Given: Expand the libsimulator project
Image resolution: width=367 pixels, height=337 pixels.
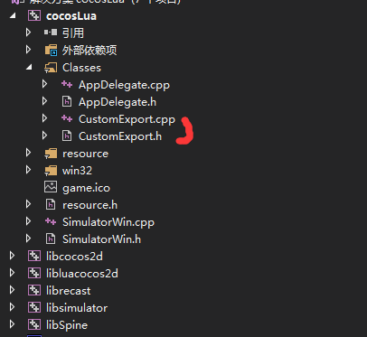Looking at the screenshot, I should click(x=12, y=307).
